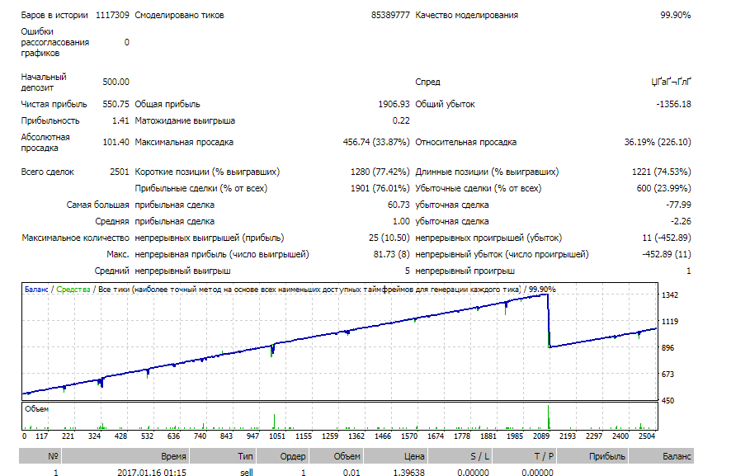This screenshot has height=476, width=750.
Task: Click the consecutive wins value 25 (10.50)
Action: [389, 238]
